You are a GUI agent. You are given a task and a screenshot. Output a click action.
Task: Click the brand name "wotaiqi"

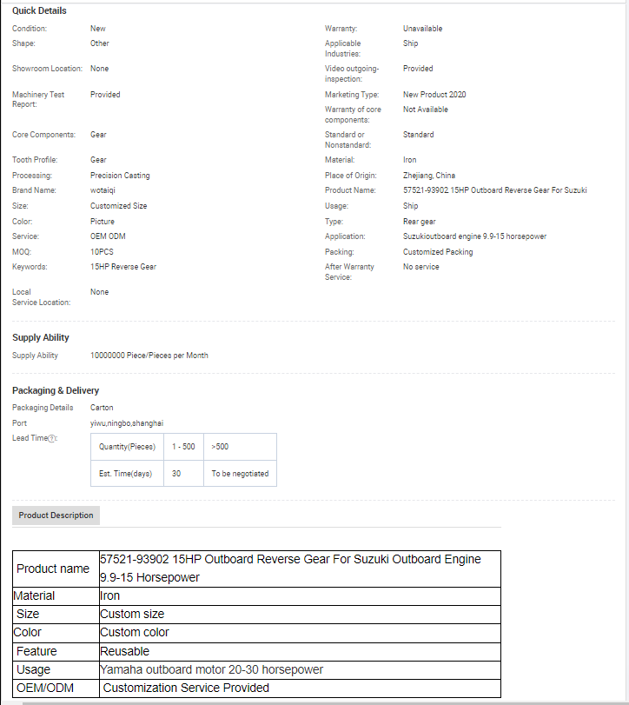105,190
